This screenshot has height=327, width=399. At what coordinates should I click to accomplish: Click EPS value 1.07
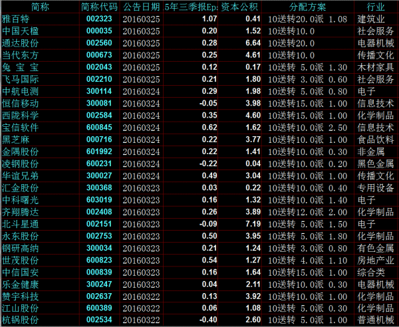click(x=209, y=19)
